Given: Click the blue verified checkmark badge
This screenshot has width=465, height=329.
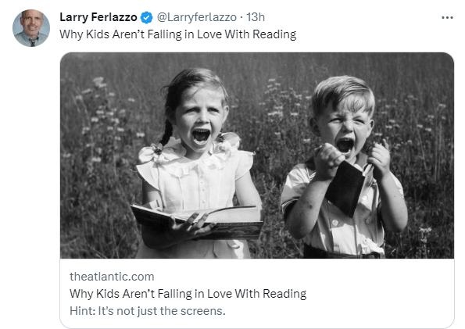Looking at the screenshot, I should pyautogui.click(x=146, y=17).
